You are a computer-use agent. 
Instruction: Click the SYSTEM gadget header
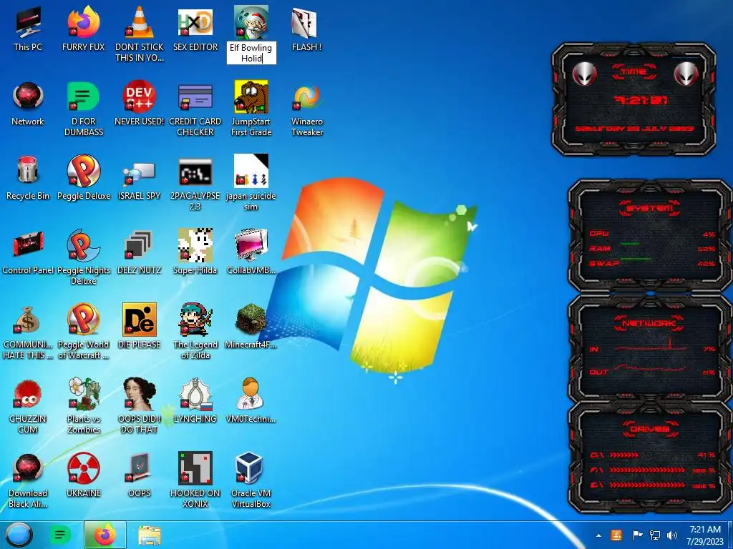click(650, 208)
